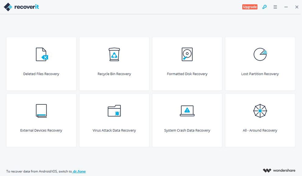Image resolution: width=302 pixels, height=176 pixels.
Task: Click the recoverit logo
Action: click(21, 7)
